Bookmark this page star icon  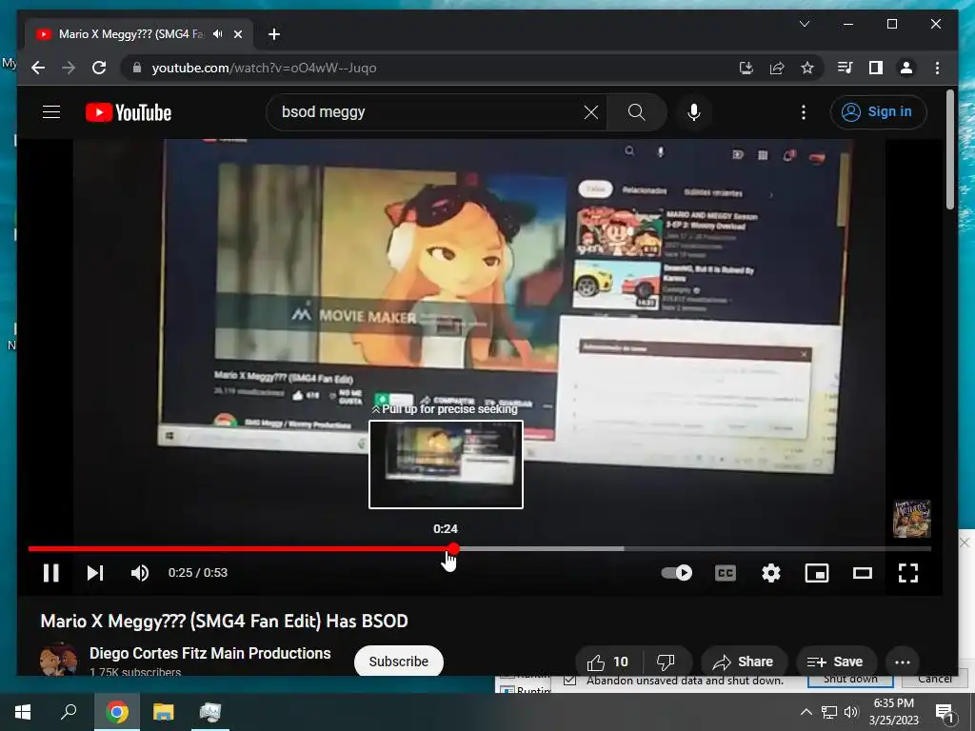click(x=807, y=68)
